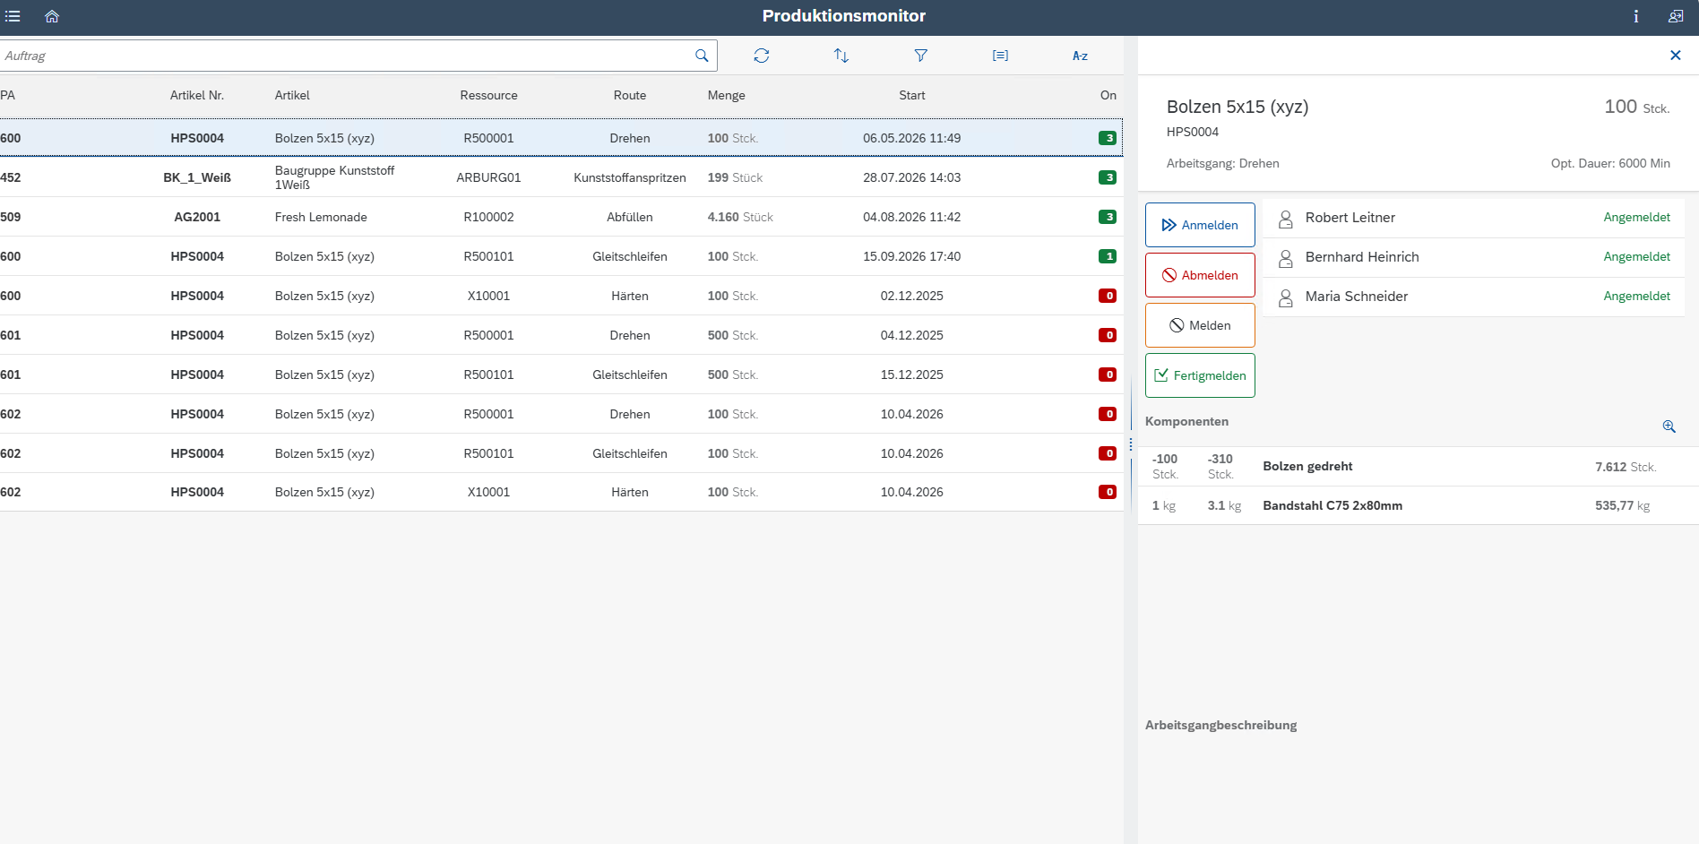Click the A-z alphabetical sort icon
The image size is (1699, 844).
(1081, 56)
